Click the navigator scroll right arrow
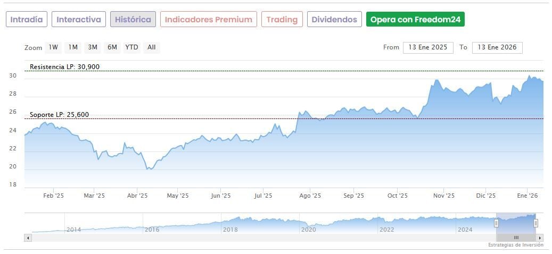The width and height of the screenshot is (552, 254). coord(540,238)
